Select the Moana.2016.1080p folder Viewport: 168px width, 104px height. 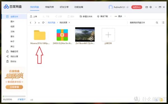click(40, 35)
